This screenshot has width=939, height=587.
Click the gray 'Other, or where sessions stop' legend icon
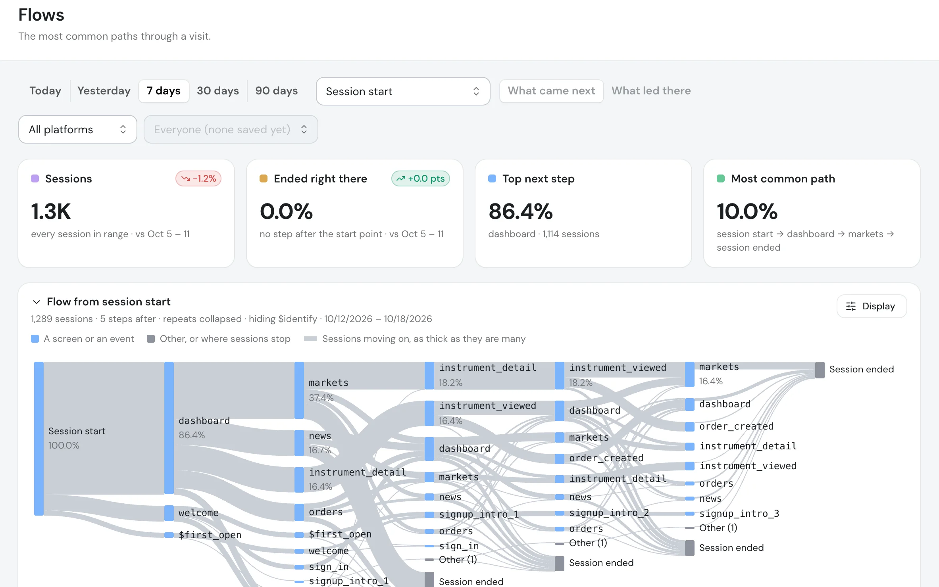point(151,339)
